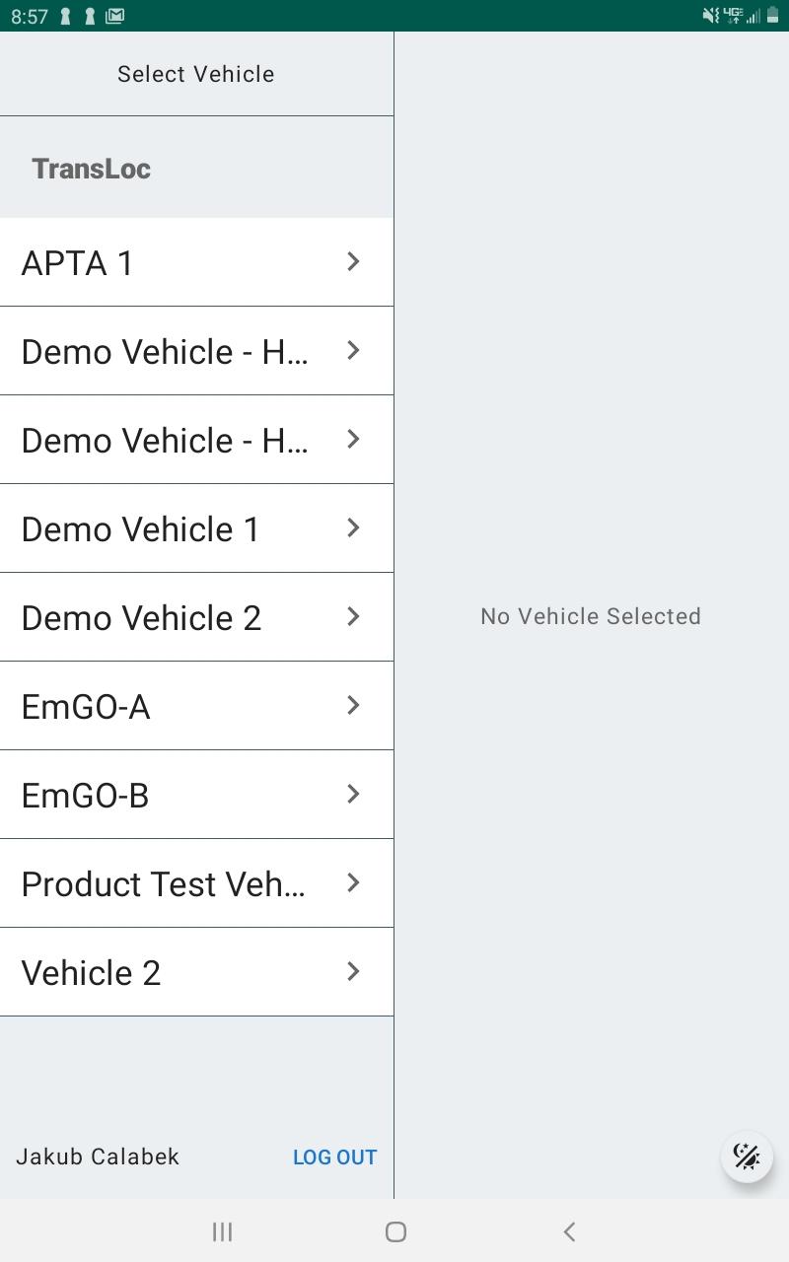Screen dimensions: 789x1262
Task: Tap the TransLoc agency header
Action: [x=91, y=169]
